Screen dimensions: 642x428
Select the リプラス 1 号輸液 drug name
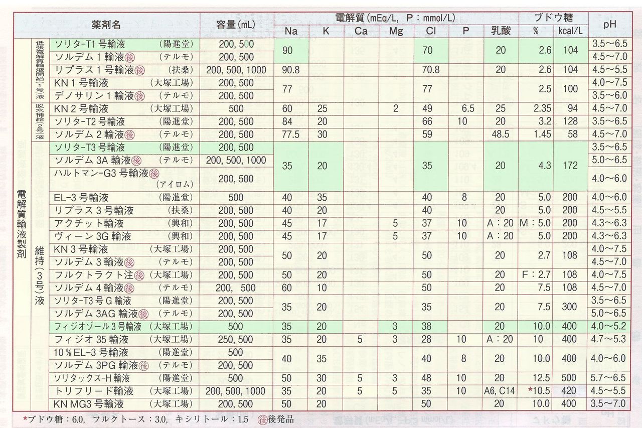coord(93,70)
